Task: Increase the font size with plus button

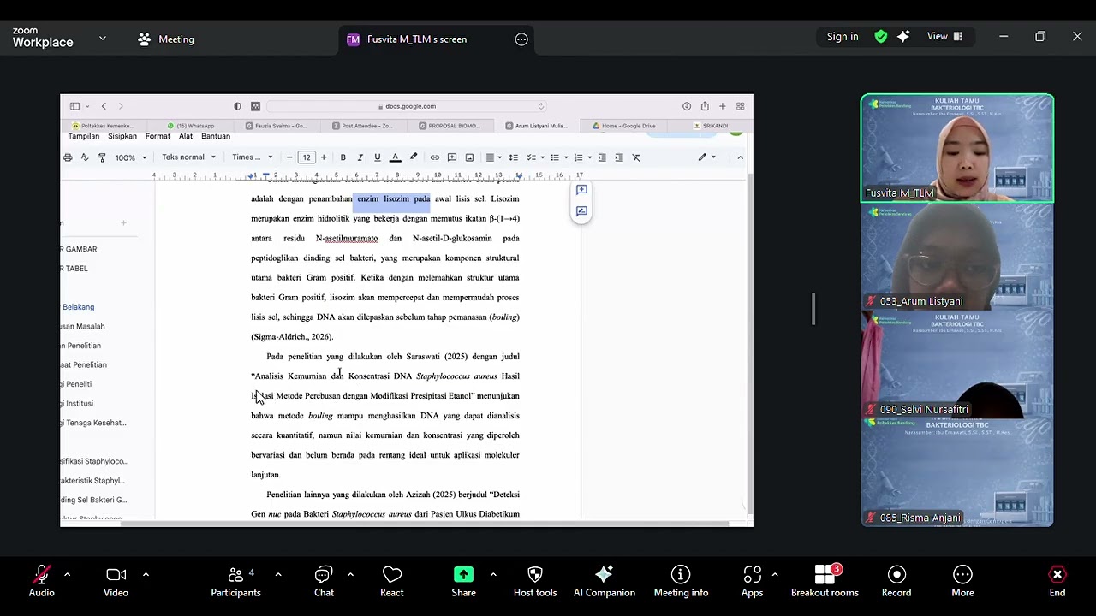Action: click(324, 157)
